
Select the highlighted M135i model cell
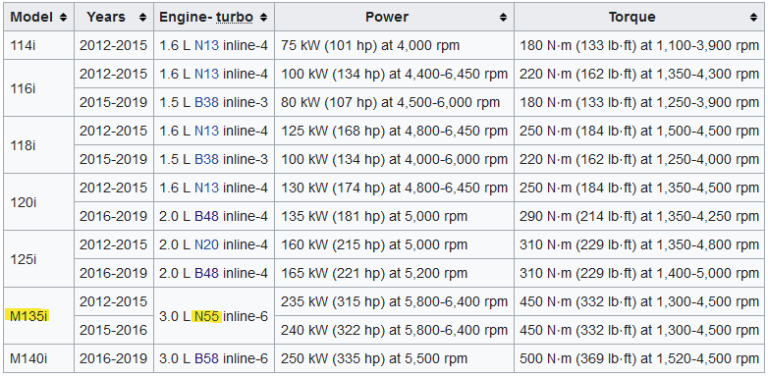tap(38, 316)
